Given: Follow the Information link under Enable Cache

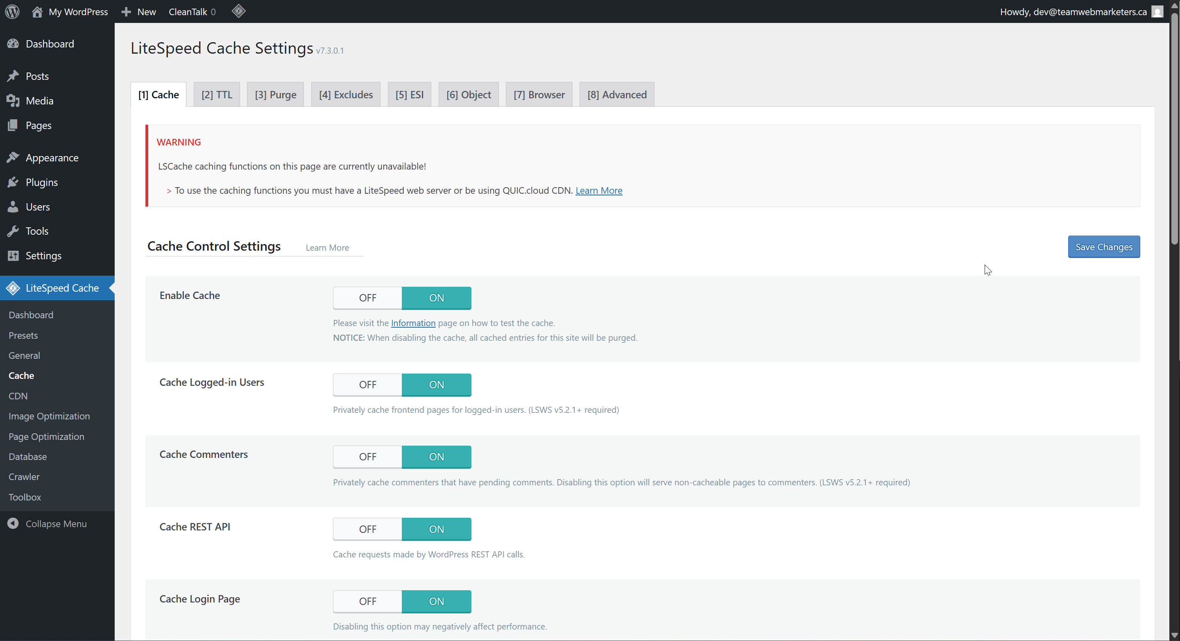Looking at the screenshot, I should click(x=413, y=323).
